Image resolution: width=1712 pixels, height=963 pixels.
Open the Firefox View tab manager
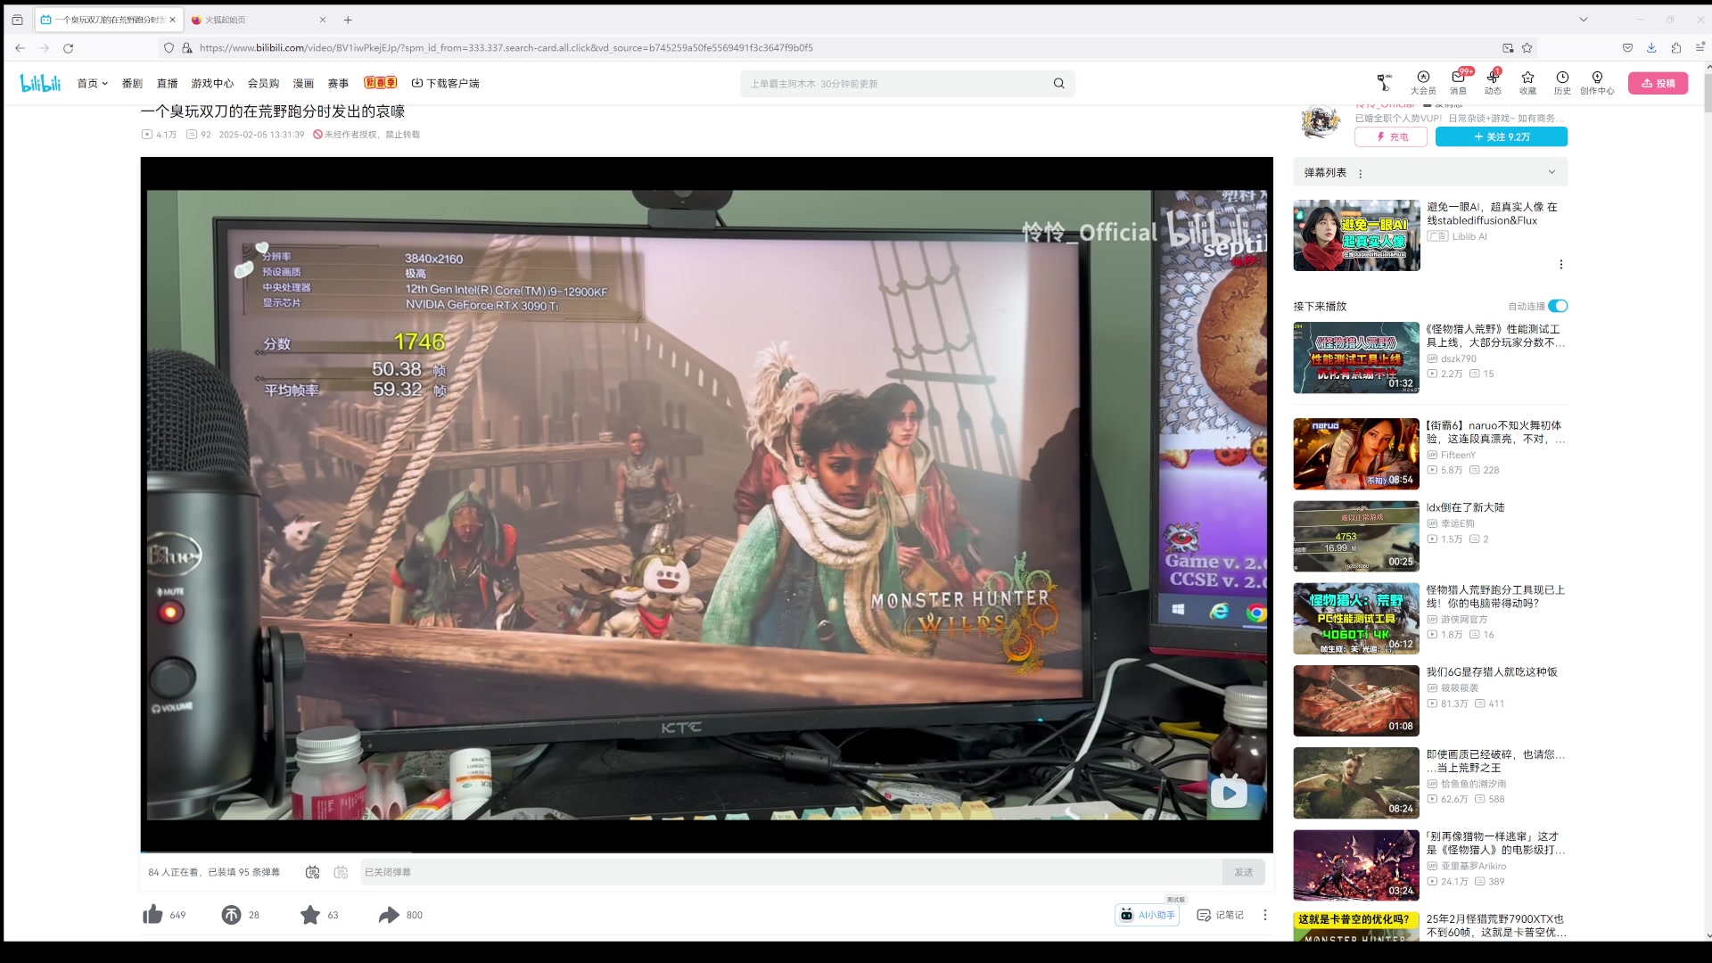tap(17, 20)
